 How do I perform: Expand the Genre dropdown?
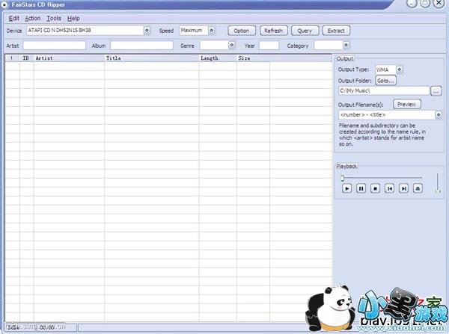click(x=232, y=45)
